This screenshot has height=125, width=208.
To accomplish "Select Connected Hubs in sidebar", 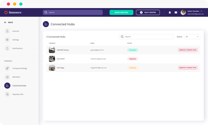I will pyautogui.click(x=19, y=86).
